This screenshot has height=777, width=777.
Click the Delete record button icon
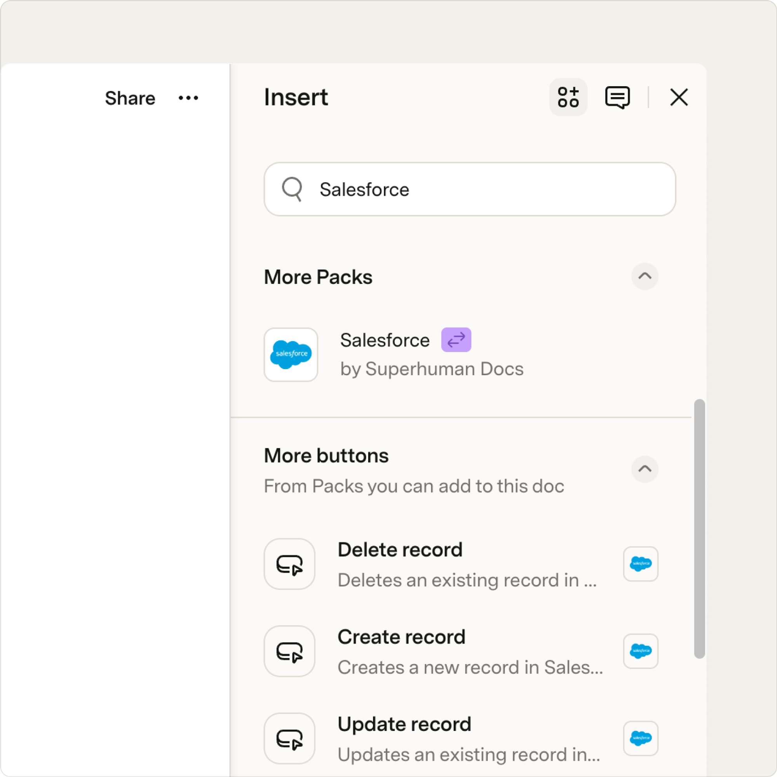click(289, 564)
